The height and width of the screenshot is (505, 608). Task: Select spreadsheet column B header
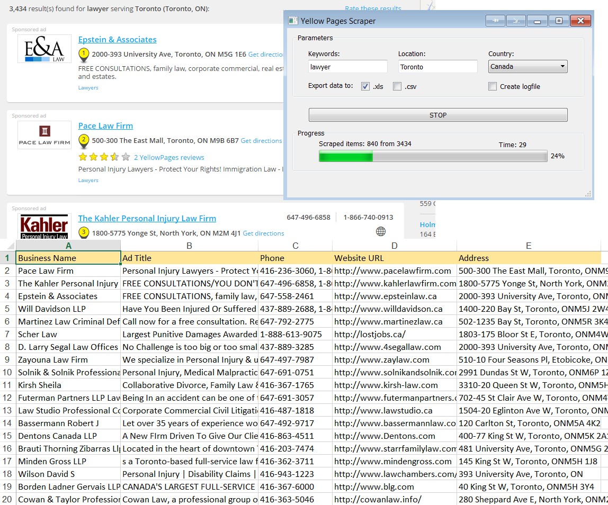[189, 246]
